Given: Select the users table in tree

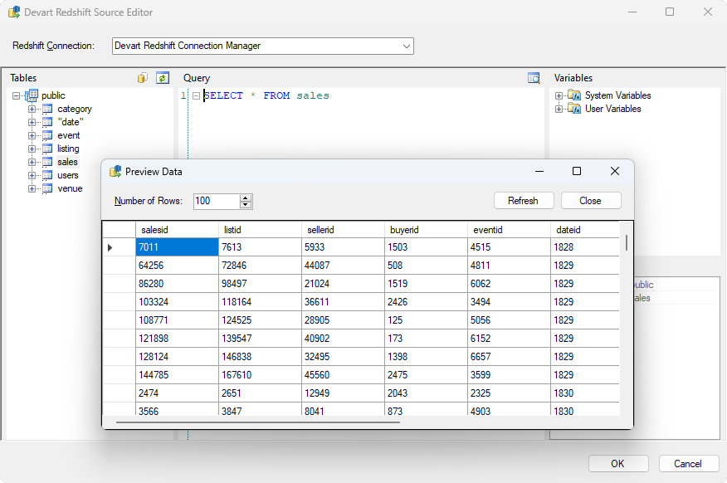Looking at the screenshot, I should point(68,175).
